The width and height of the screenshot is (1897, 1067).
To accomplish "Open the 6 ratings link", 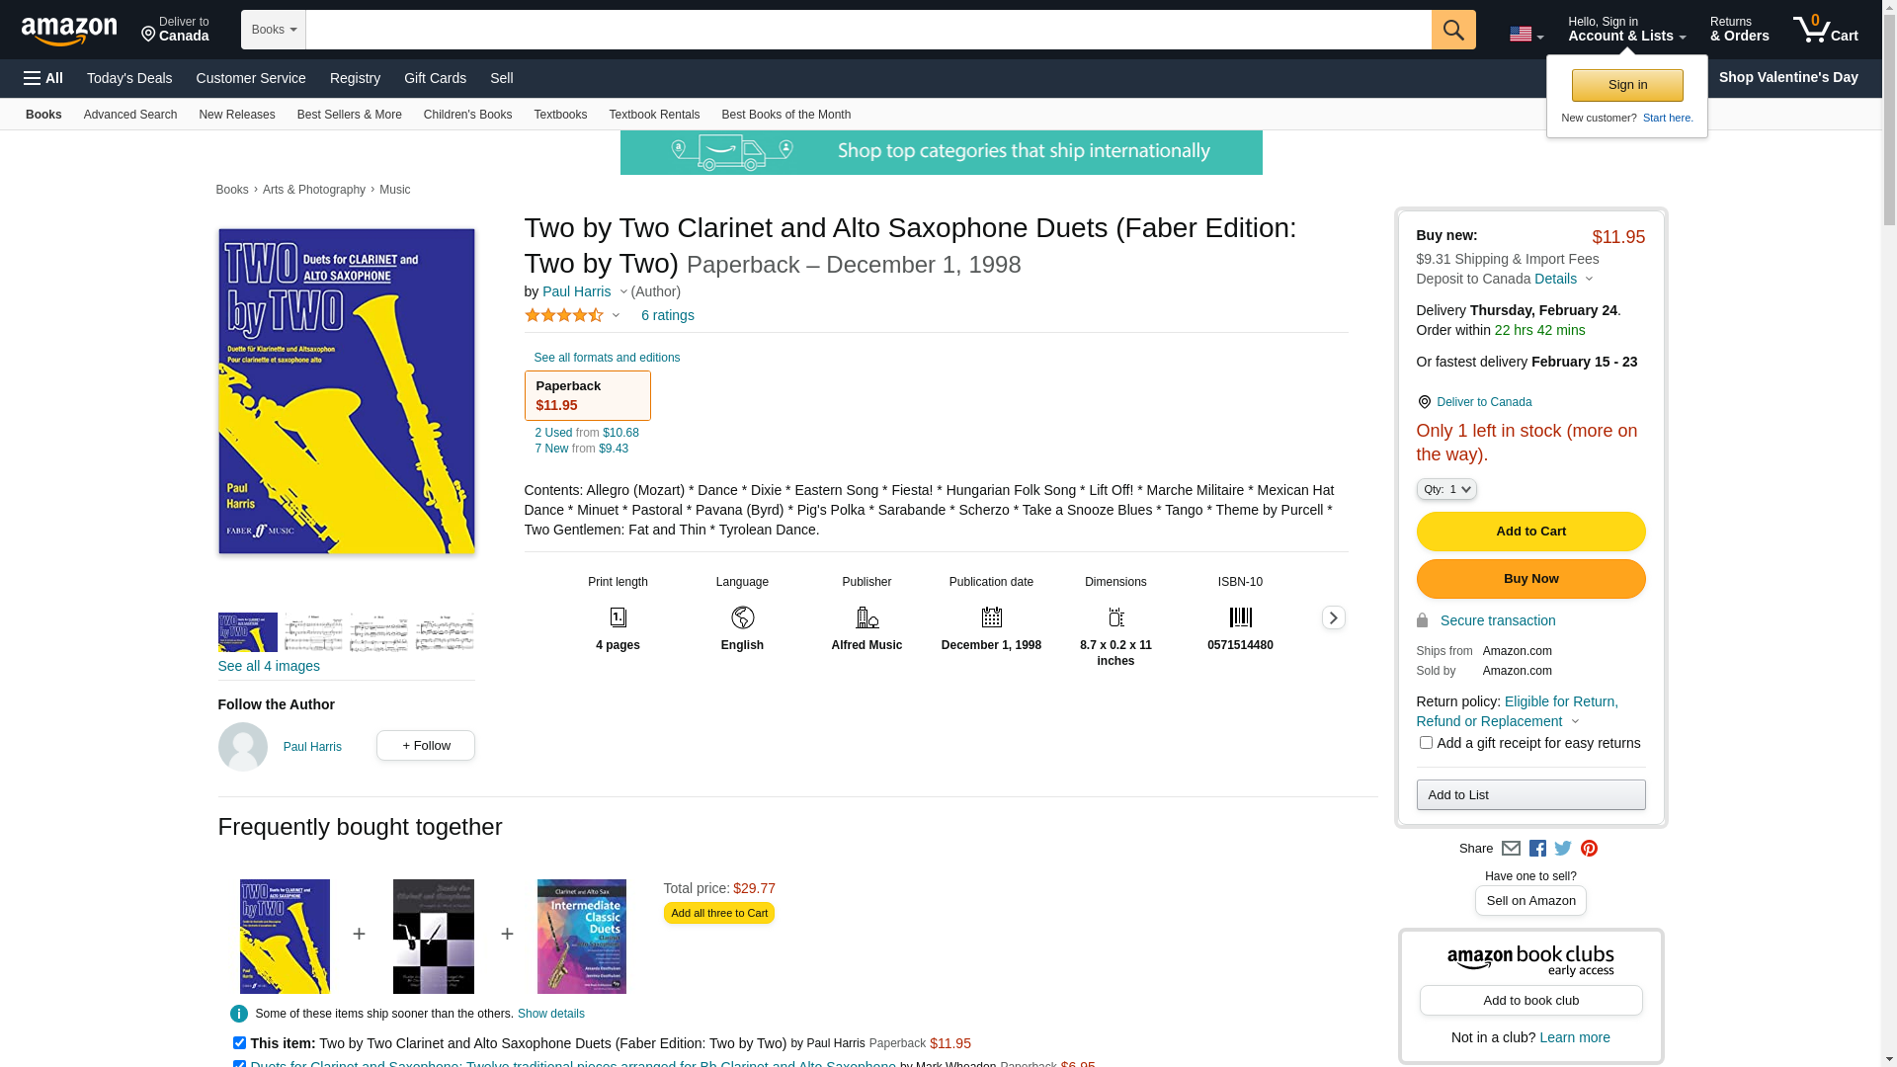I will click(667, 315).
